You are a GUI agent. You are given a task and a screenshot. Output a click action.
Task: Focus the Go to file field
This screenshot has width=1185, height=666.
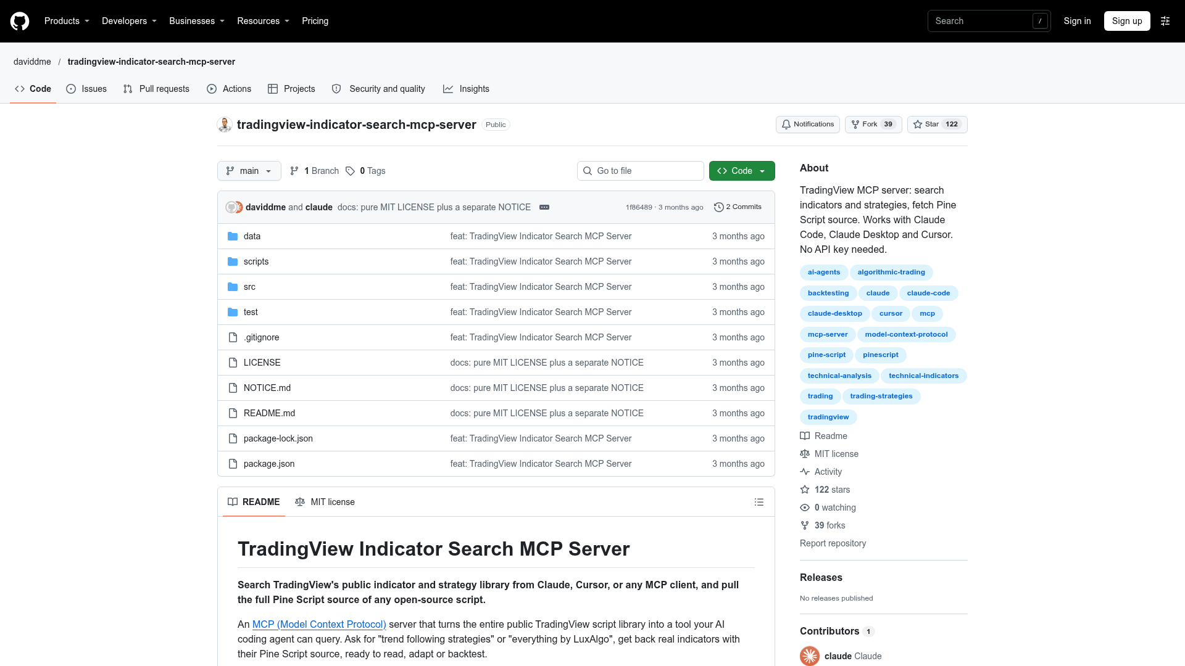pyautogui.click(x=641, y=171)
